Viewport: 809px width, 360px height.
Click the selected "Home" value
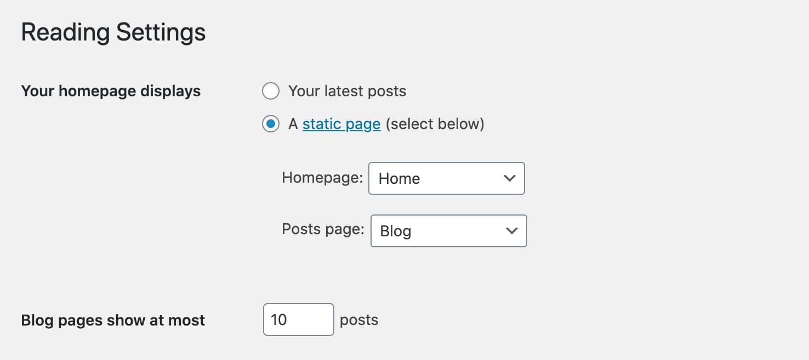399,178
